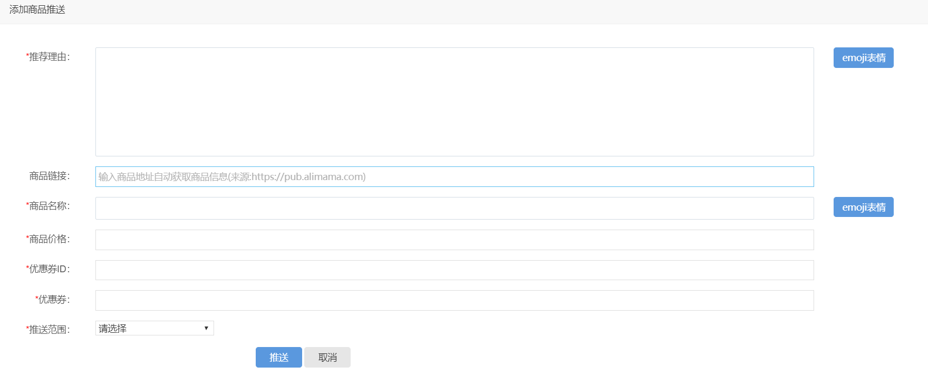The image size is (928, 386).
Task: Open emoji表情 picker beside 商品名称
Action: [863, 207]
